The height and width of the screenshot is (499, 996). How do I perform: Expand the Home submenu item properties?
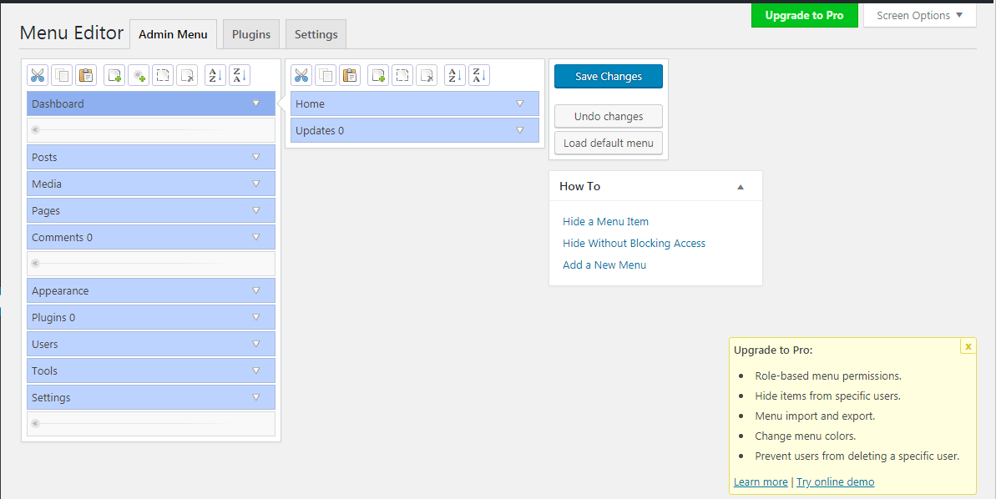pyautogui.click(x=519, y=103)
